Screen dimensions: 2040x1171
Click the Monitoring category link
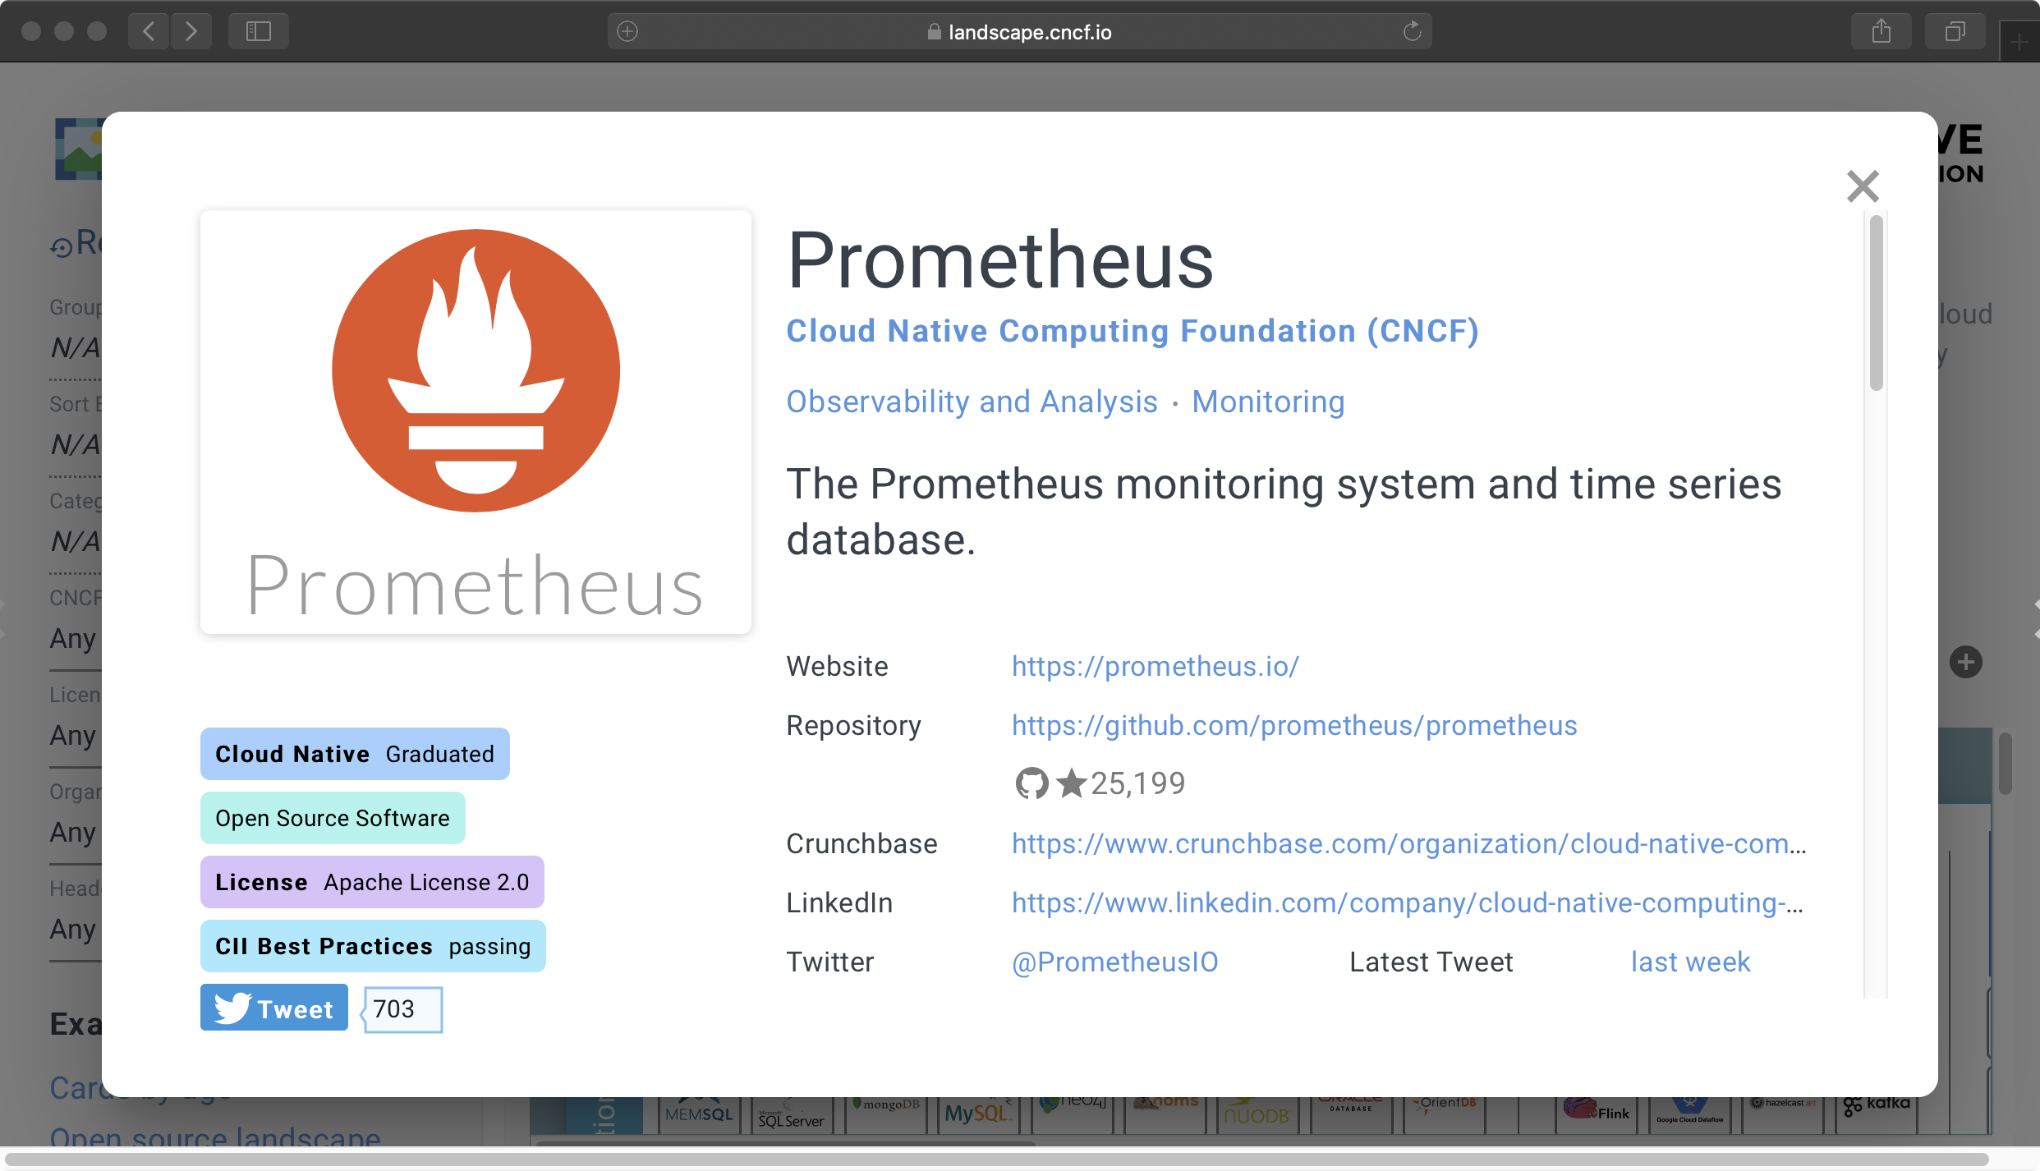click(1268, 402)
